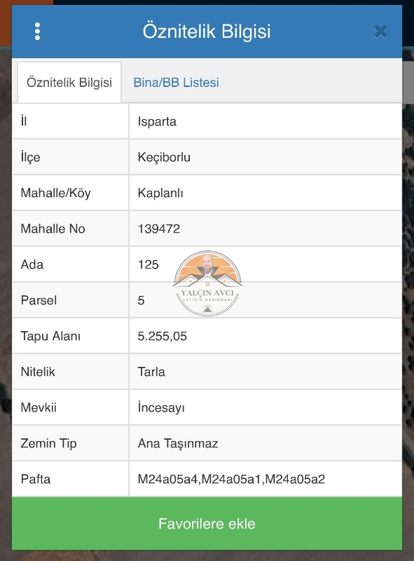Select the Mevkii value İncesayı
Image resolution: width=414 pixels, height=561 pixels.
161,407
